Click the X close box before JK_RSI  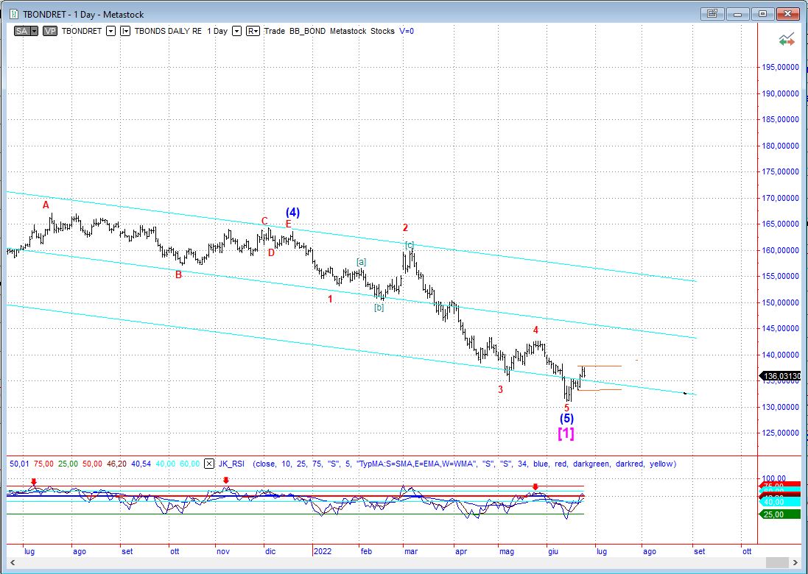pyautogui.click(x=208, y=464)
